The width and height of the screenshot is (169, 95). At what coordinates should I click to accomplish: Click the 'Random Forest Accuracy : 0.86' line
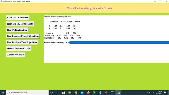click(x=57, y=42)
